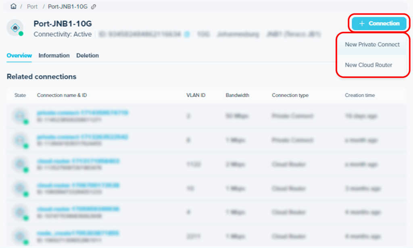Open the private-connect link with VLAN 8
The image size is (413, 248).
click(82, 137)
